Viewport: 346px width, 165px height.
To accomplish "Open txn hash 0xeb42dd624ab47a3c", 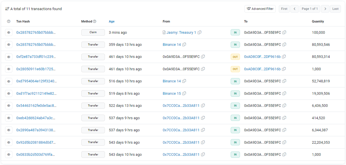I will point(36,118).
